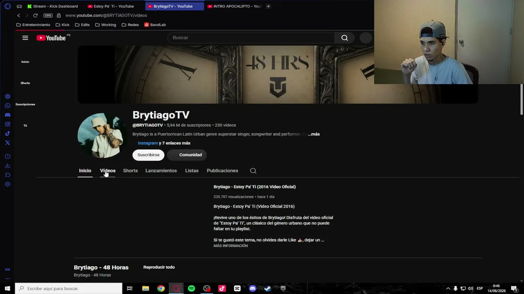Click the page vertical scrollbar thumb
The image size is (524, 294).
coord(522,99)
